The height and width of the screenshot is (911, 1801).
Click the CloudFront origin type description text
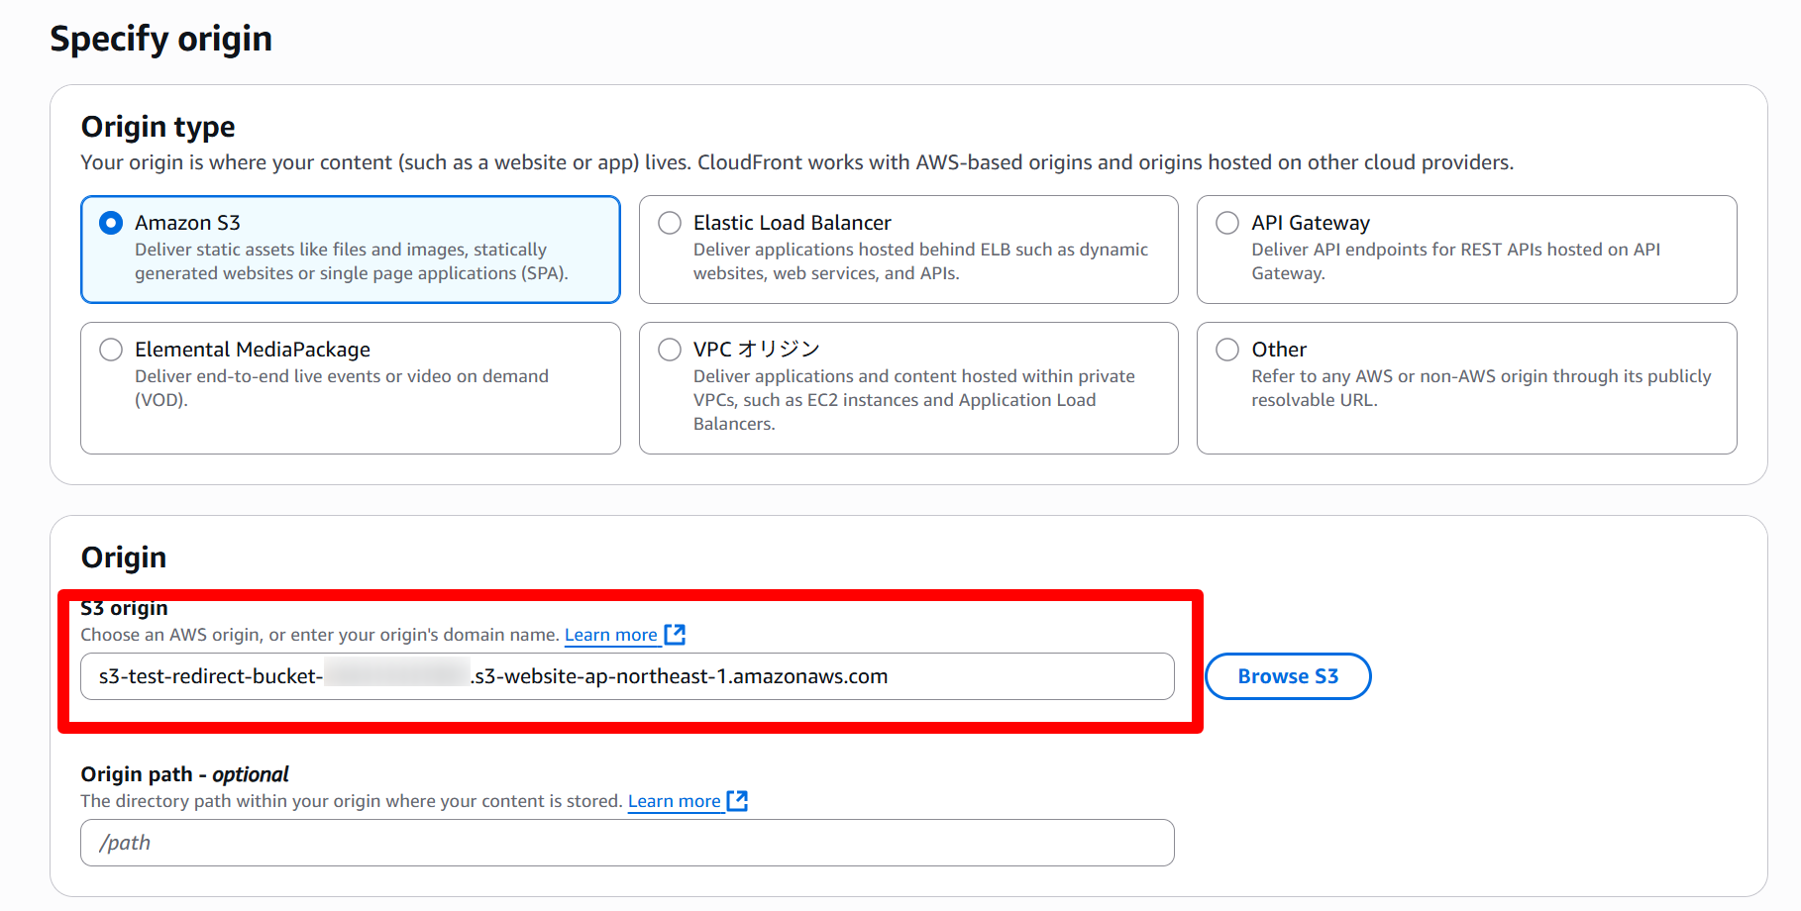point(796,162)
